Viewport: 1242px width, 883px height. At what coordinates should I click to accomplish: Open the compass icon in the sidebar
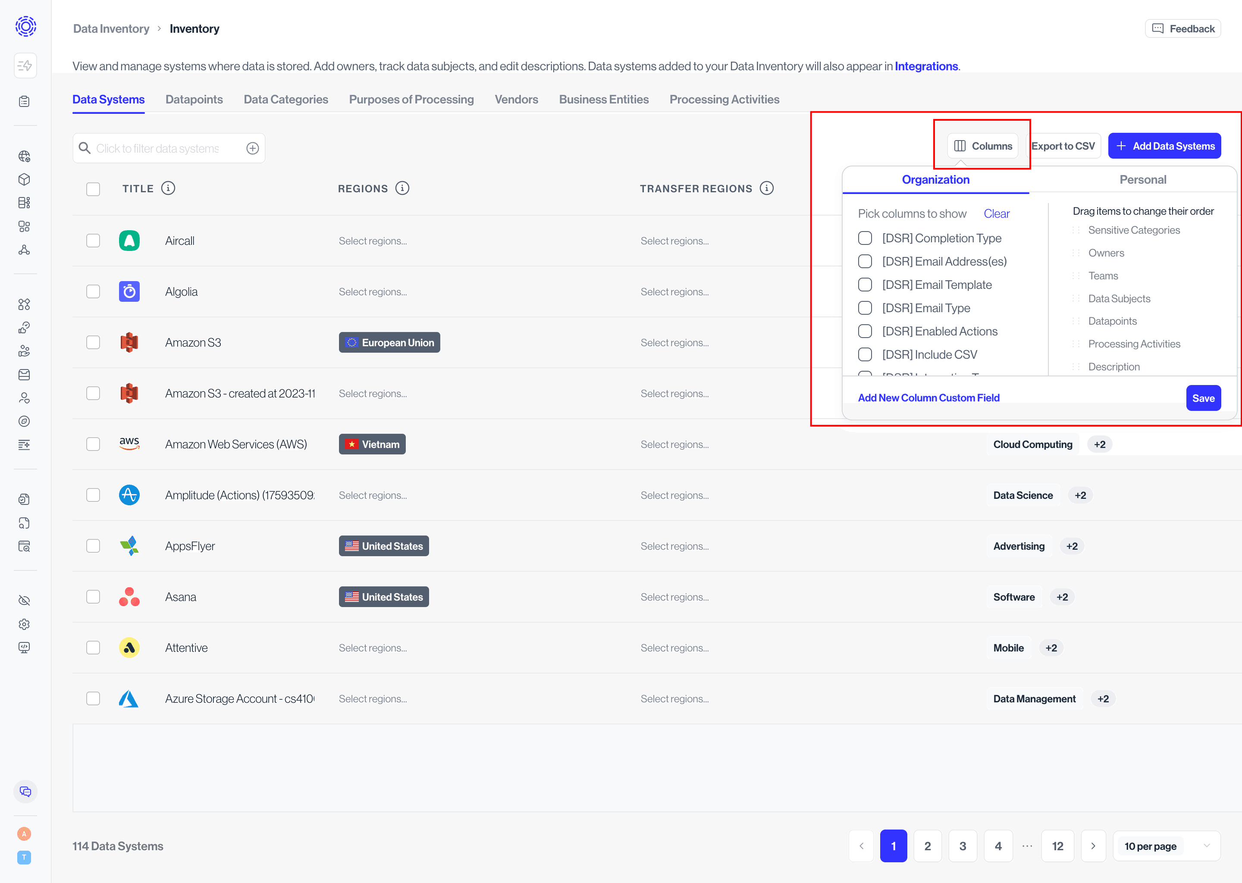(x=25, y=421)
